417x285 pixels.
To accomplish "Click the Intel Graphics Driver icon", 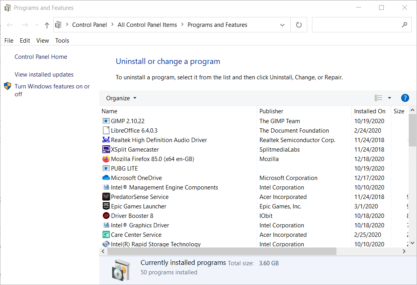I will (x=106, y=225).
